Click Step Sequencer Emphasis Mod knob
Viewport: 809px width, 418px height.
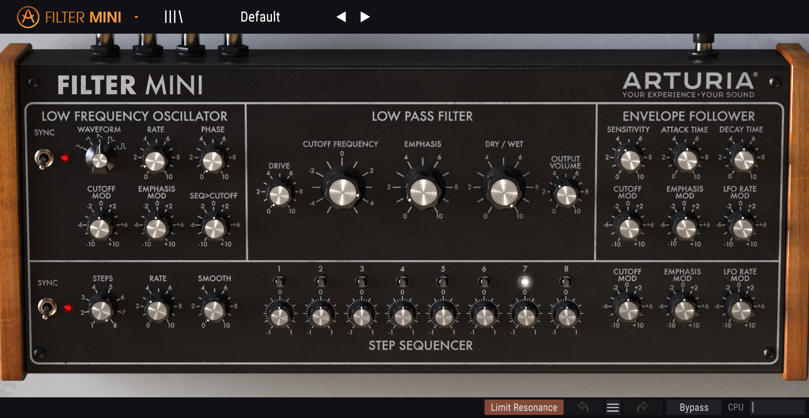(684, 310)
